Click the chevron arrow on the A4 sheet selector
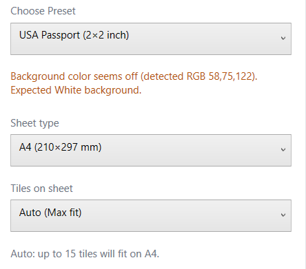The width and height of the screenshot is (306, 269). click(283, 149)
